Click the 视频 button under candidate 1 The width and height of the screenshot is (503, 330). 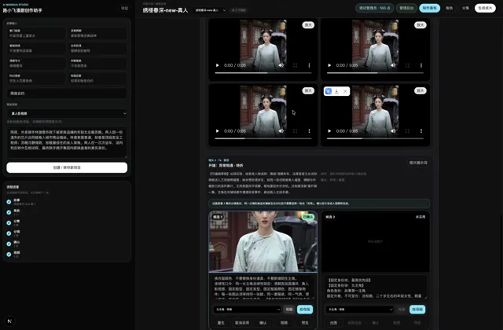284,323
